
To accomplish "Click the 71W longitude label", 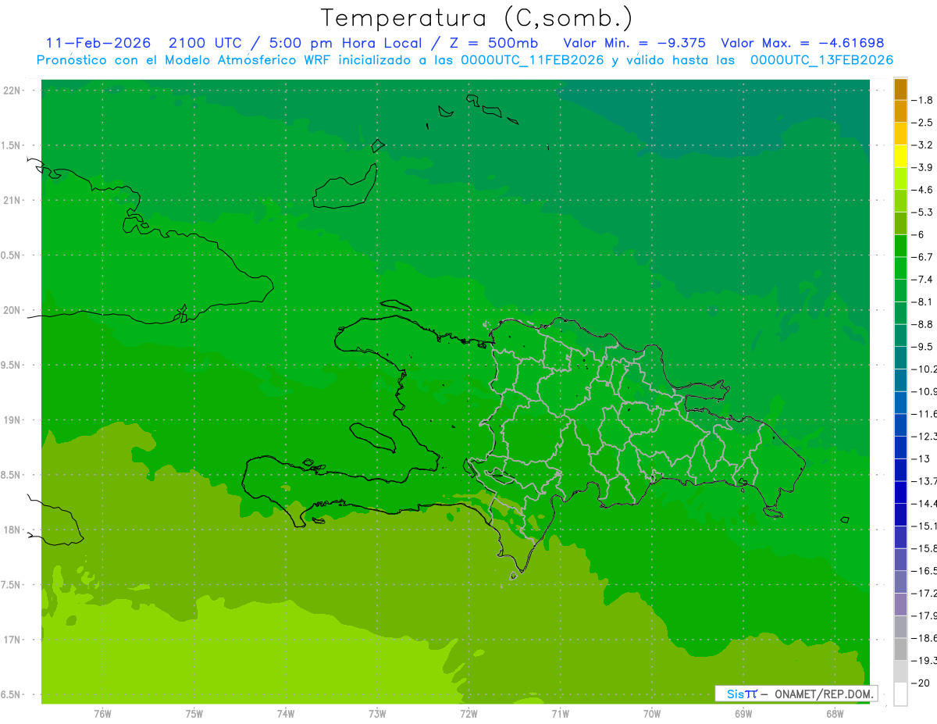I will click(x=560, y=714).
